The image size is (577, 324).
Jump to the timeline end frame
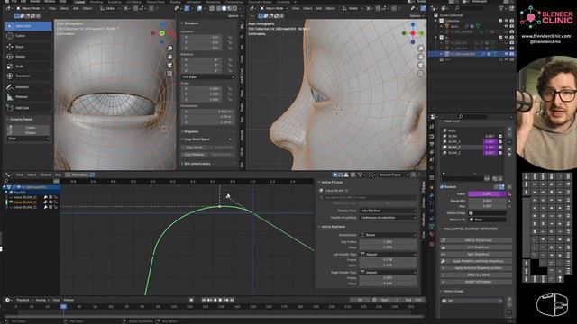click(232, 300)
